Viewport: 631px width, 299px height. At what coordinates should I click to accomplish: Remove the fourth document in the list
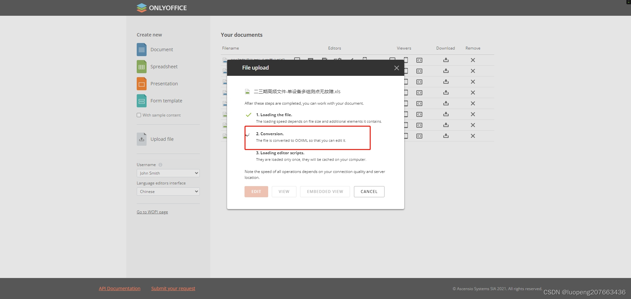(x=473, y=93)
